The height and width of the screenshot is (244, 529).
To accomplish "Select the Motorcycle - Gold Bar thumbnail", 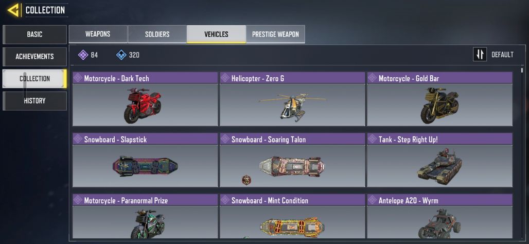I will tap(439, 104).
